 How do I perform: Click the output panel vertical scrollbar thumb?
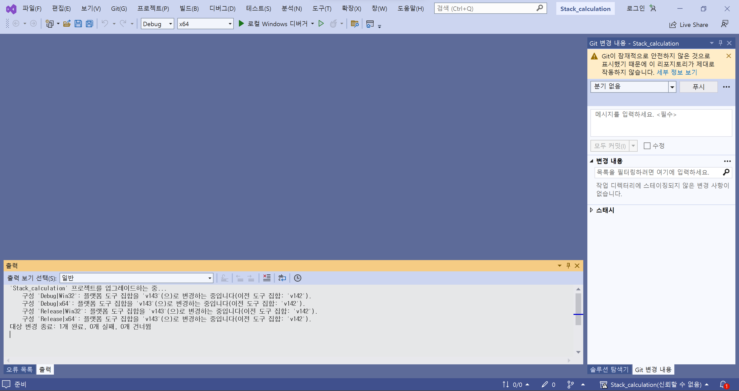point(578,309)
